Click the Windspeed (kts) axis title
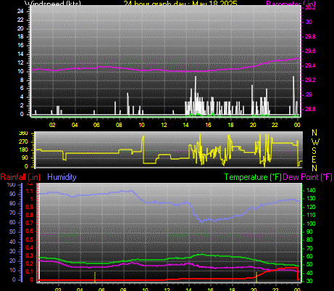Viewport: 334px width, 291px height. pyautogui.click(x=53, y=4)
